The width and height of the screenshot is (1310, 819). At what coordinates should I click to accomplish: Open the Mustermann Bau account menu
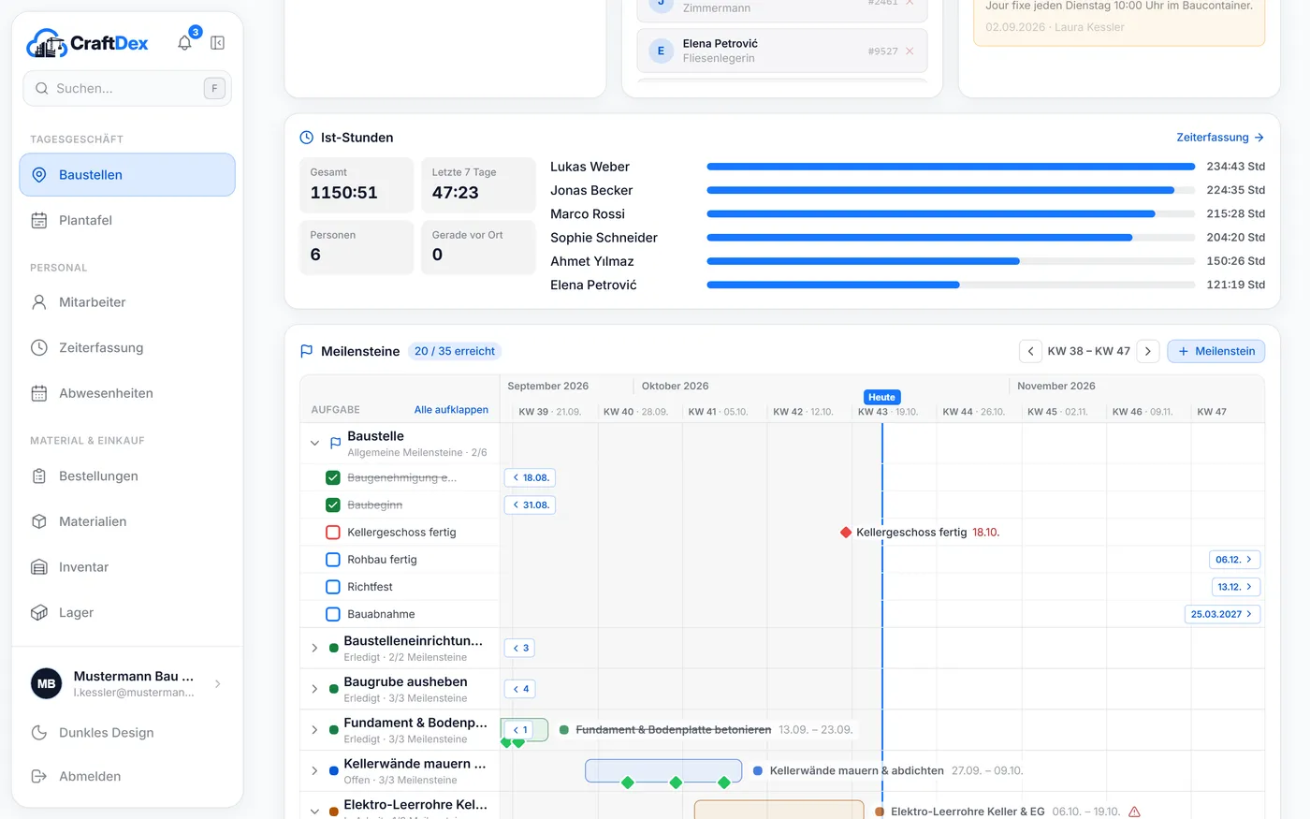click(127, 684)
